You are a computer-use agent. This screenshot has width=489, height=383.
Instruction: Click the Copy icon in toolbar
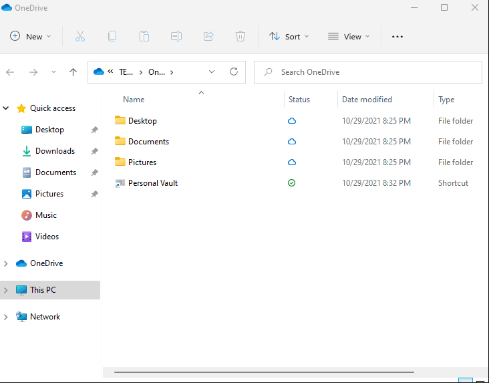112,37
